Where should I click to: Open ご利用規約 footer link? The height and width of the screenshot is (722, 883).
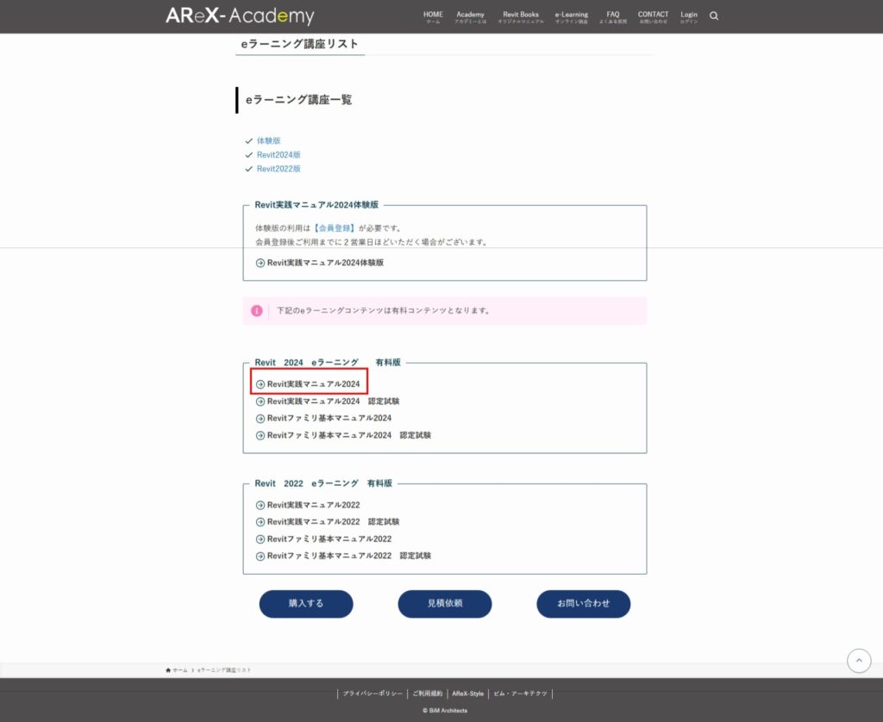[428, 694]
